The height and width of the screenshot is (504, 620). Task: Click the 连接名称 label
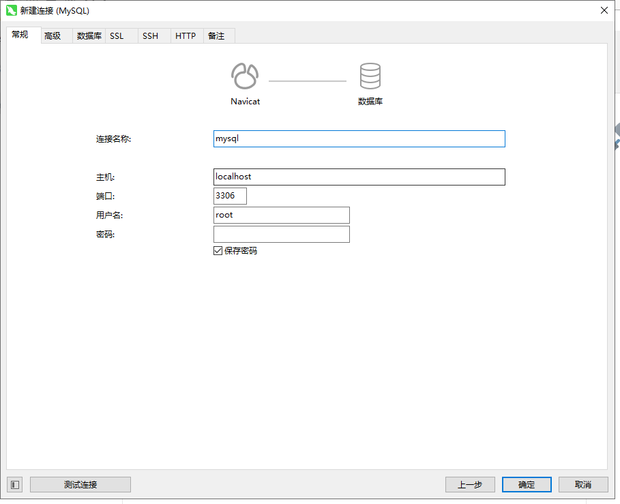(x=113, y=139)
